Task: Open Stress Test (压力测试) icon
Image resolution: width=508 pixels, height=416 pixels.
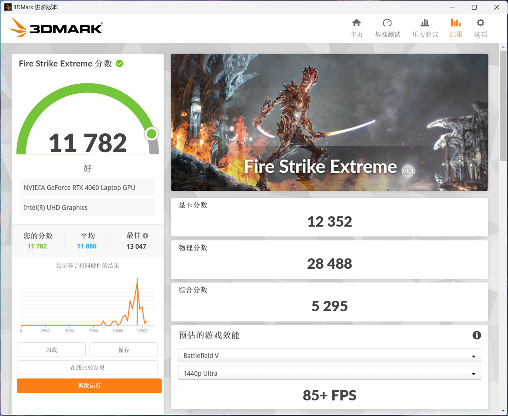Action: [x=425, y=23]
